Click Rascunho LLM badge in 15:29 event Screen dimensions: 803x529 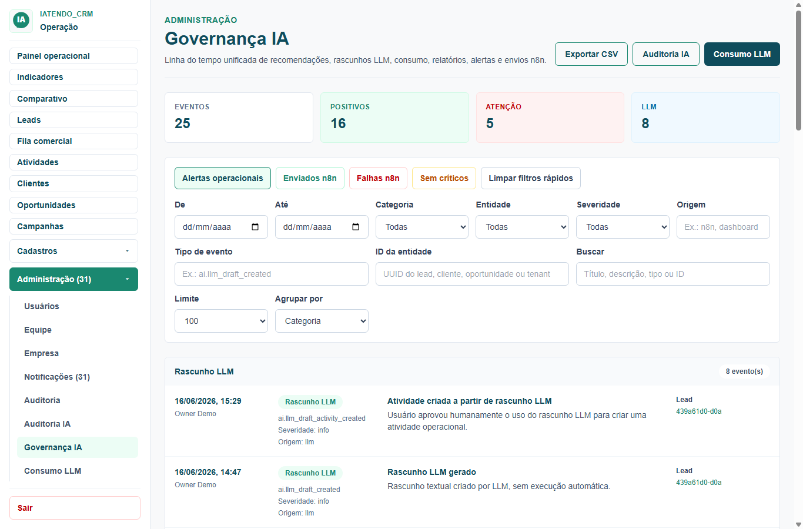pos(310,402)
